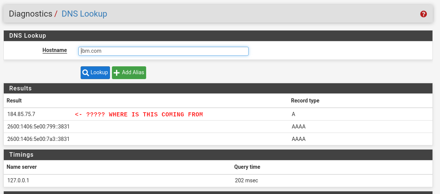
Task: Click the DNS Lookup panel header
Action: (27, 36)
